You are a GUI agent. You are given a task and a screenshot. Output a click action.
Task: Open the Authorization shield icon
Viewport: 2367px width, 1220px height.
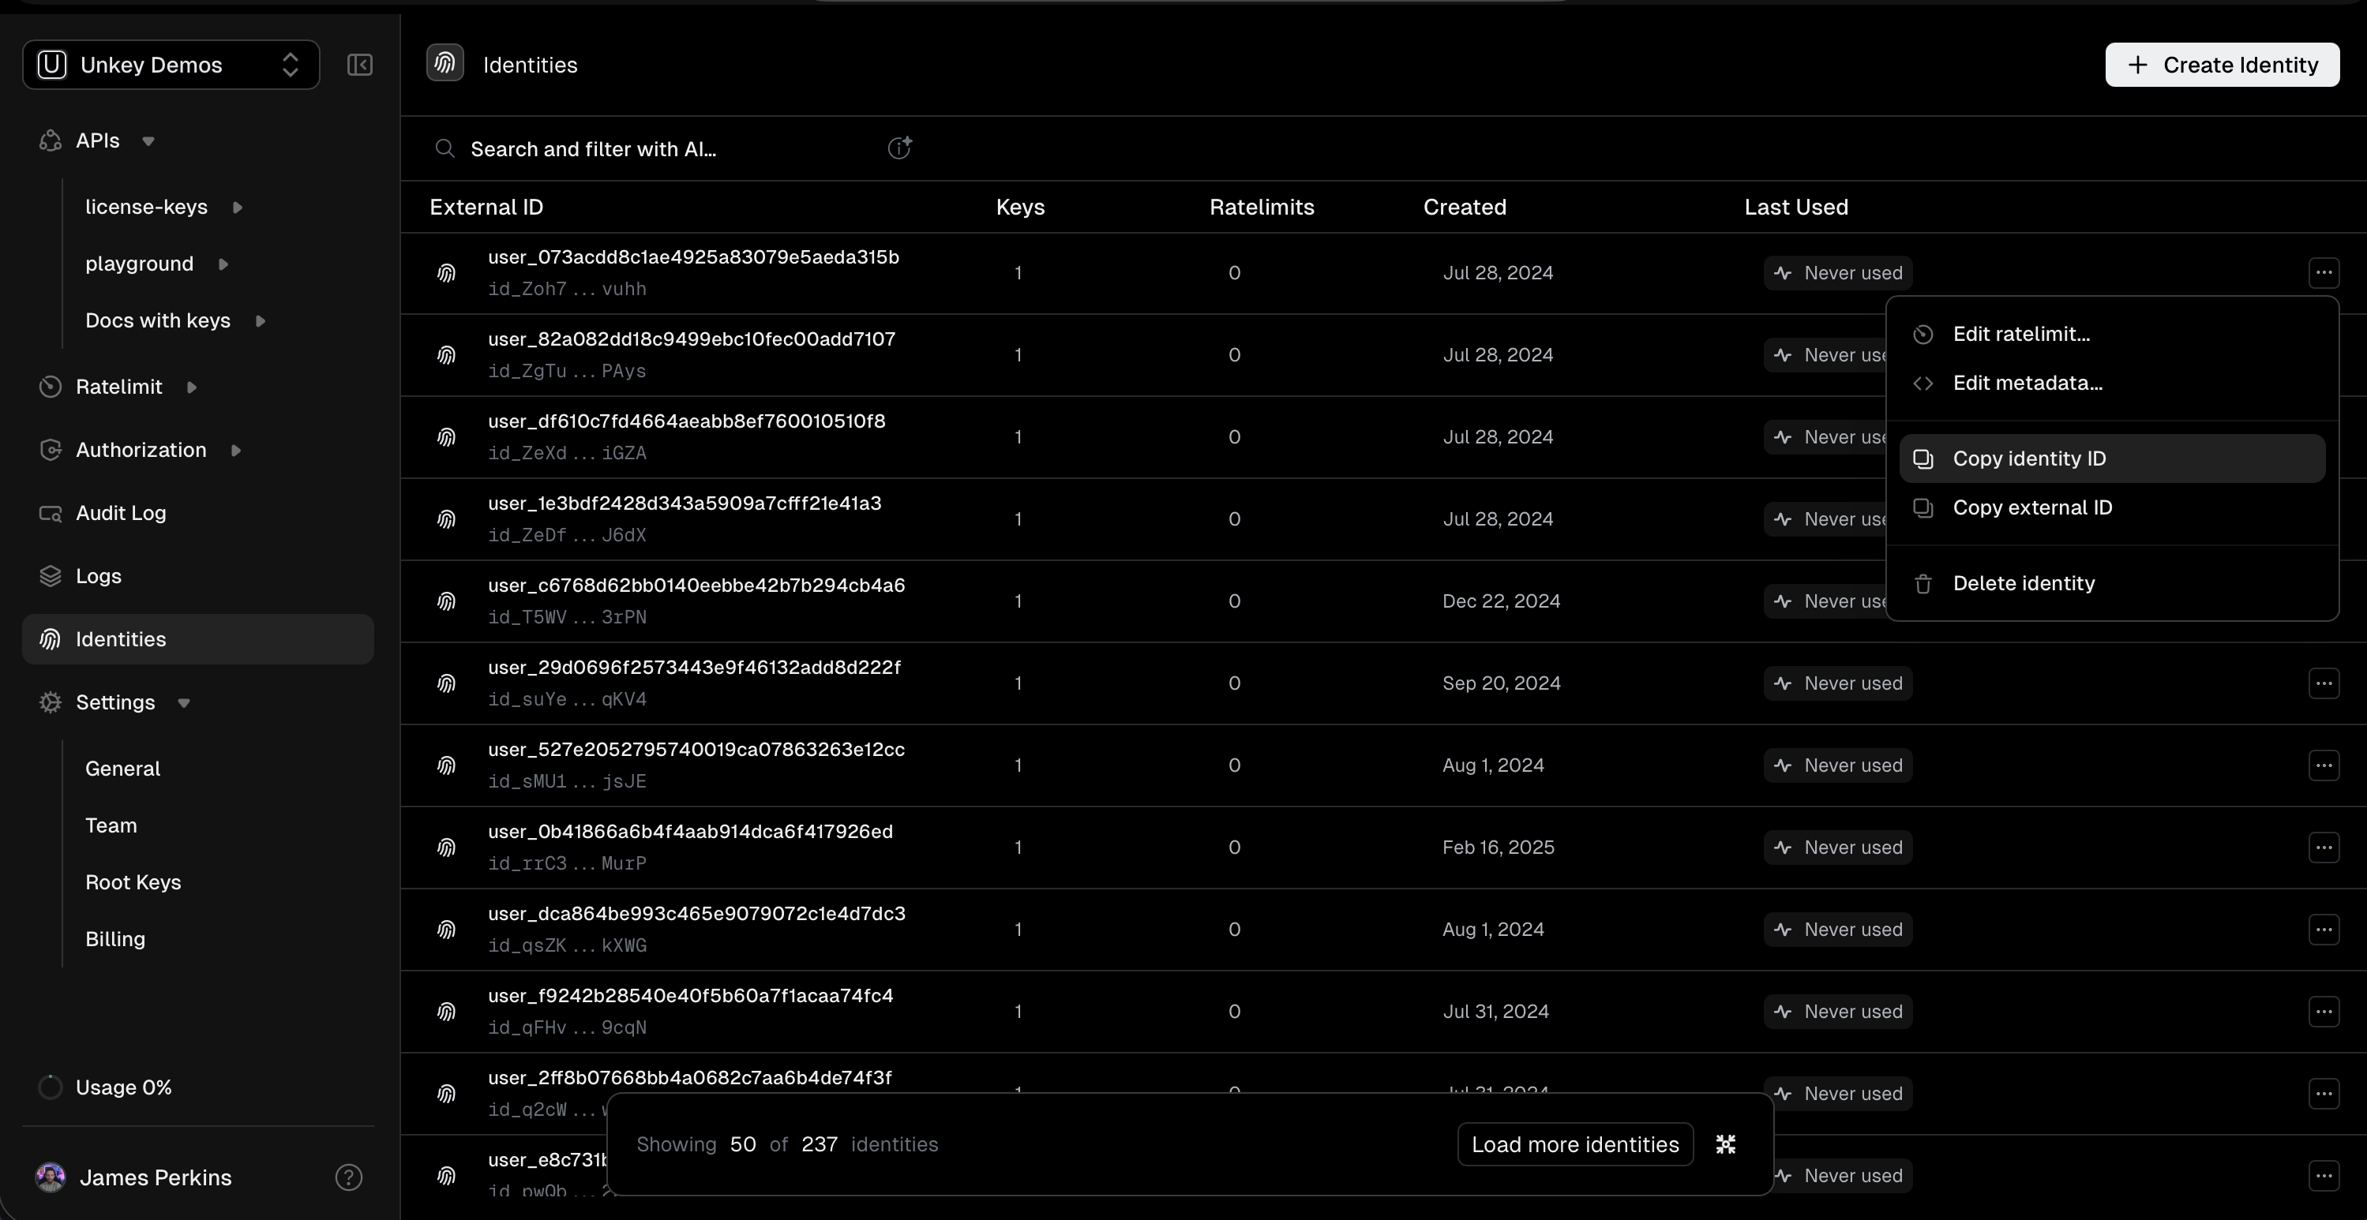pyautogui.click(x=51, y=449)
